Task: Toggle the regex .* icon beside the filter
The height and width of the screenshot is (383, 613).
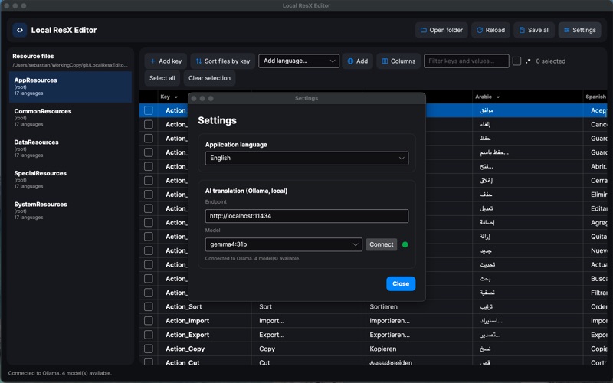Action: pyautogui.click(x=528, y=61)
